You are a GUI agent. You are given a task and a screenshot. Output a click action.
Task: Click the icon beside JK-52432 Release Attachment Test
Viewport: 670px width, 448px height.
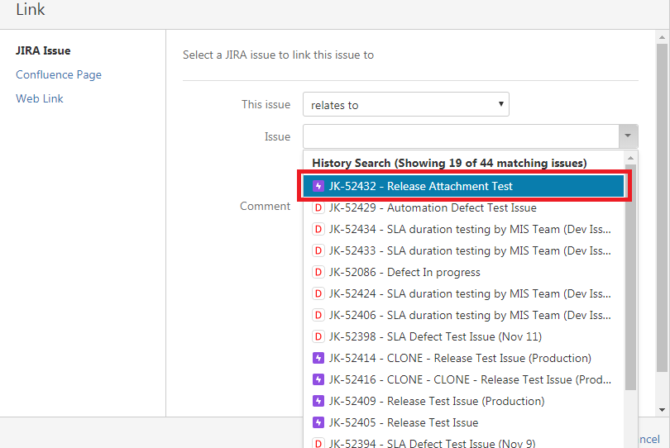coord(318,186)
